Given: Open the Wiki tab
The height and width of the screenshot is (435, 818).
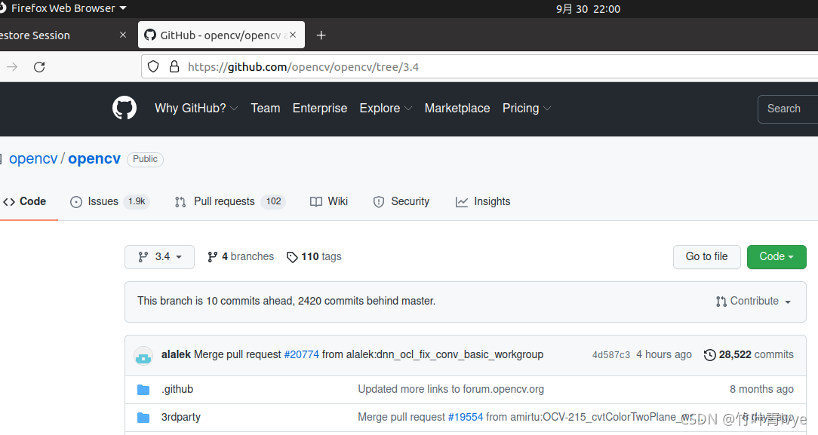Looking at the screenshot, I should pos(329,201).
